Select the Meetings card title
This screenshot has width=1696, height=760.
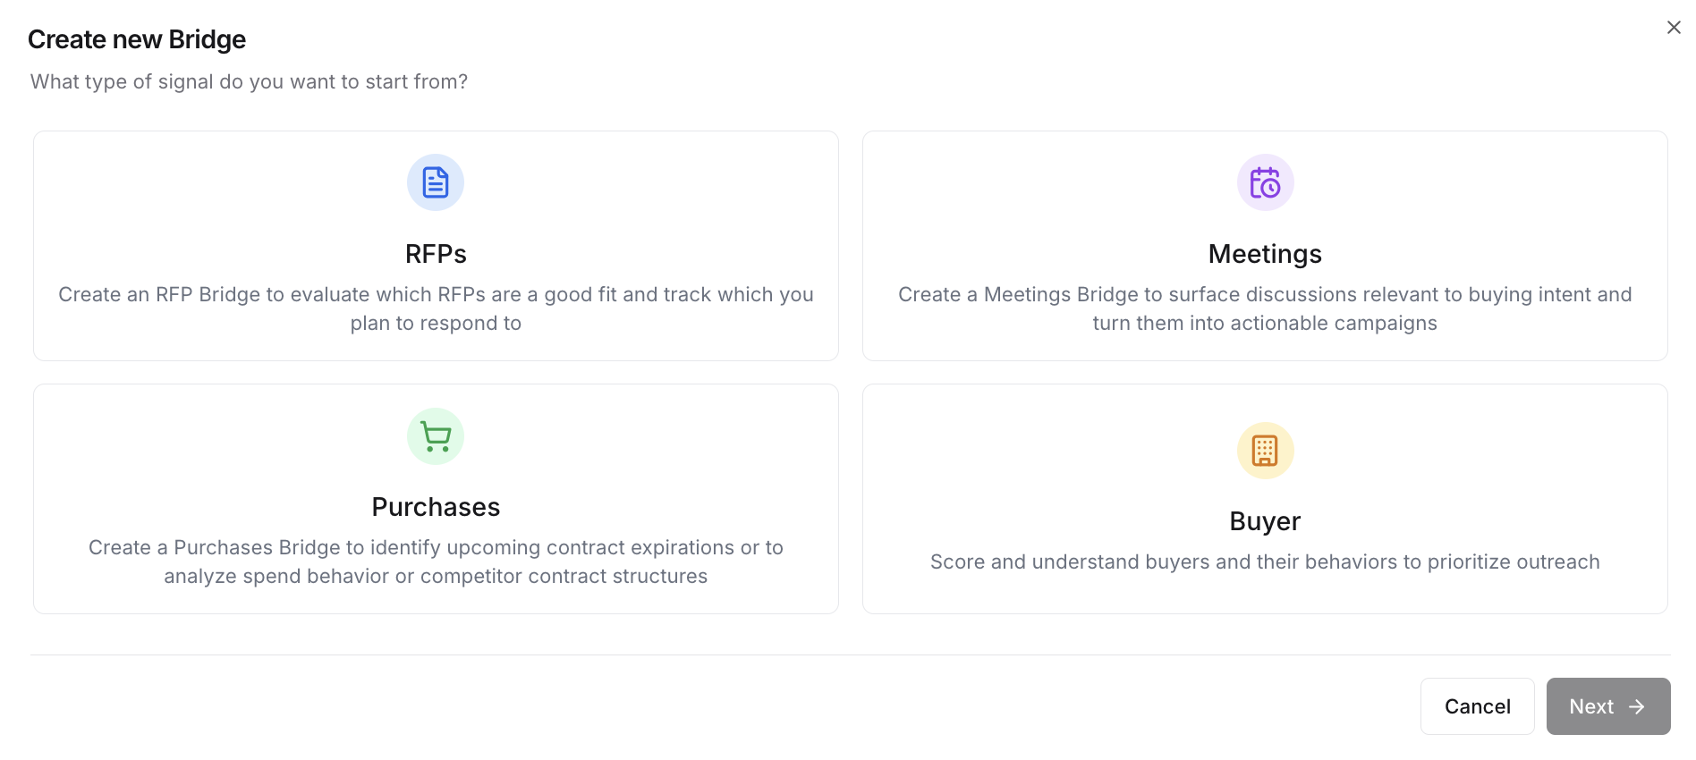(1265, 254)
